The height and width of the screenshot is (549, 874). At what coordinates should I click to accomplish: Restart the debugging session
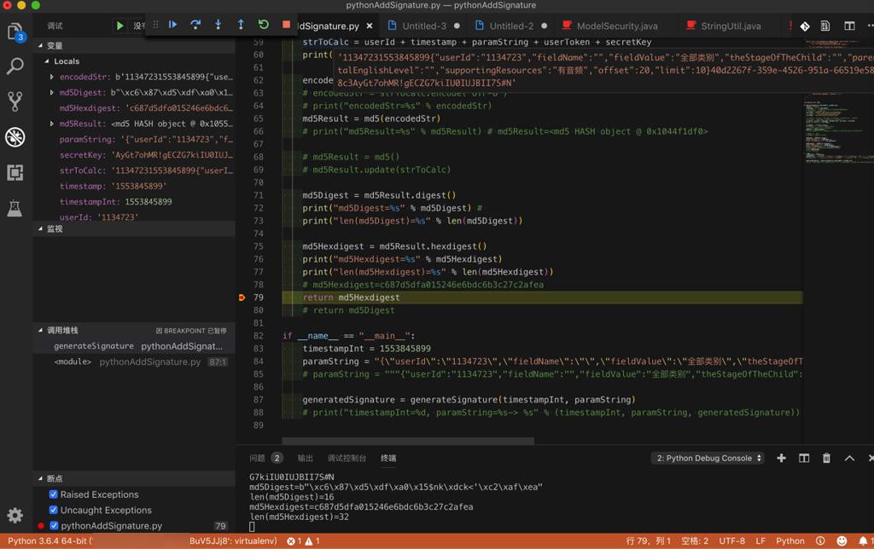click(264, 25)
